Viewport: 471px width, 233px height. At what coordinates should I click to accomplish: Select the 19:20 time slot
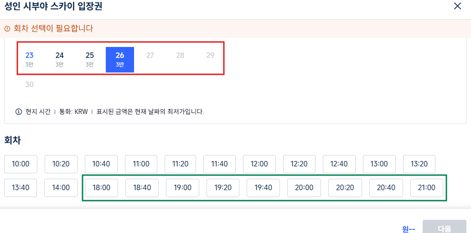(223, 188)
